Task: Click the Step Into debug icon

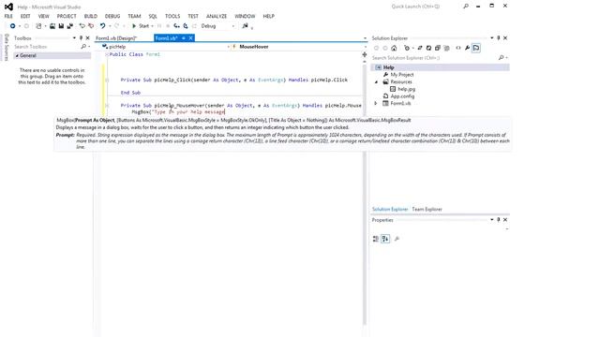Action: (176, 26)
